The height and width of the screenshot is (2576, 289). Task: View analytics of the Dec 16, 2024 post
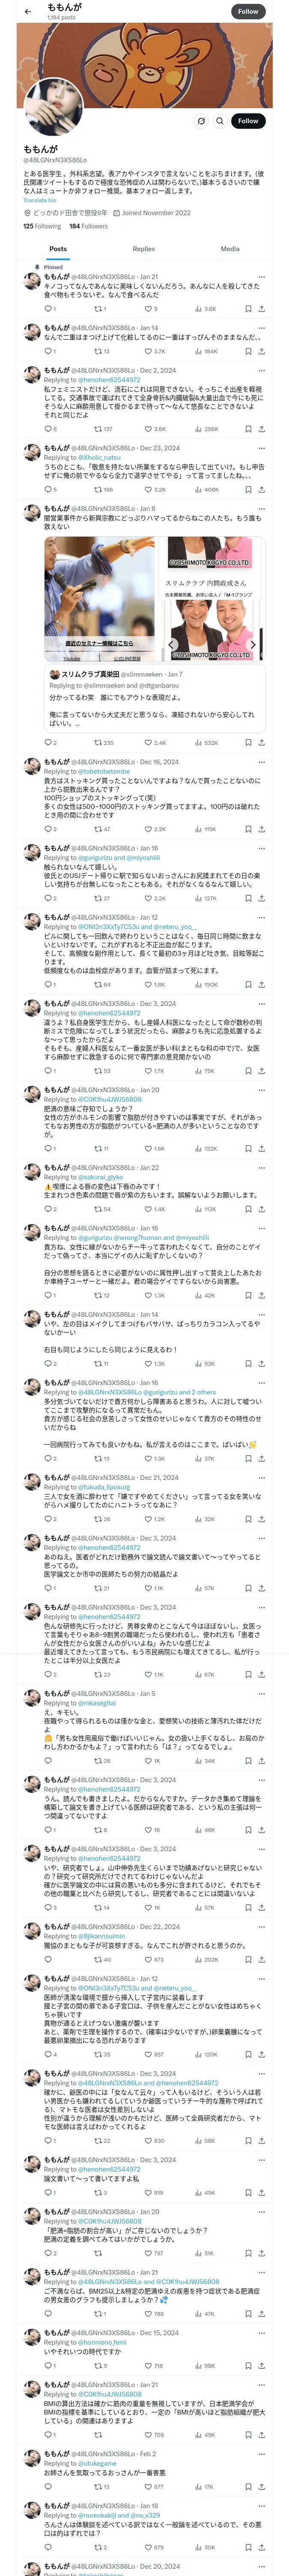pos(207,829)
